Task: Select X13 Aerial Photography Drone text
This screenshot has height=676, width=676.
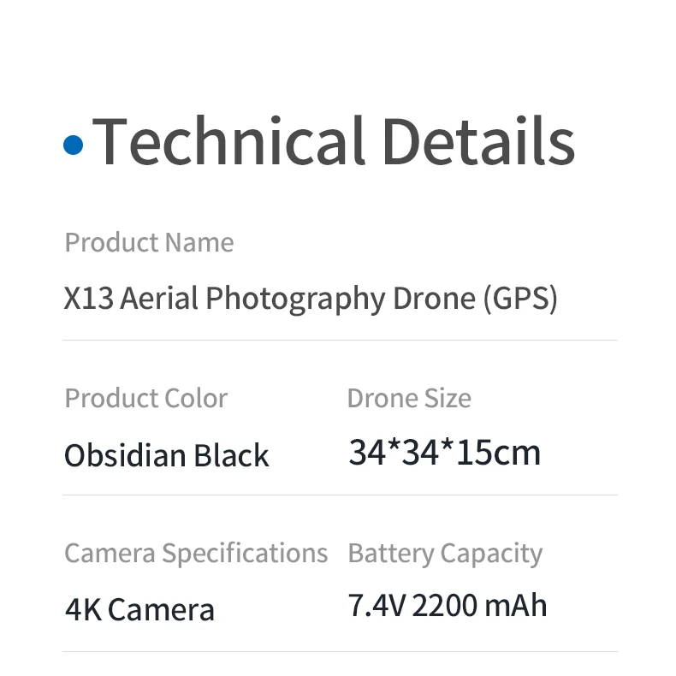Action: [270, 299]
